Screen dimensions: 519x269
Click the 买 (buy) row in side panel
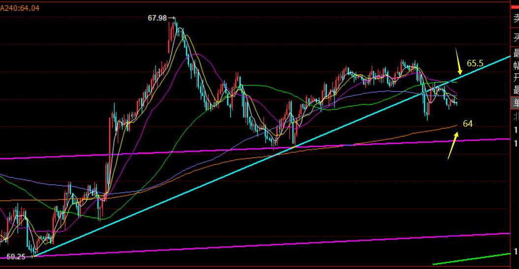(x=515, y=37)
